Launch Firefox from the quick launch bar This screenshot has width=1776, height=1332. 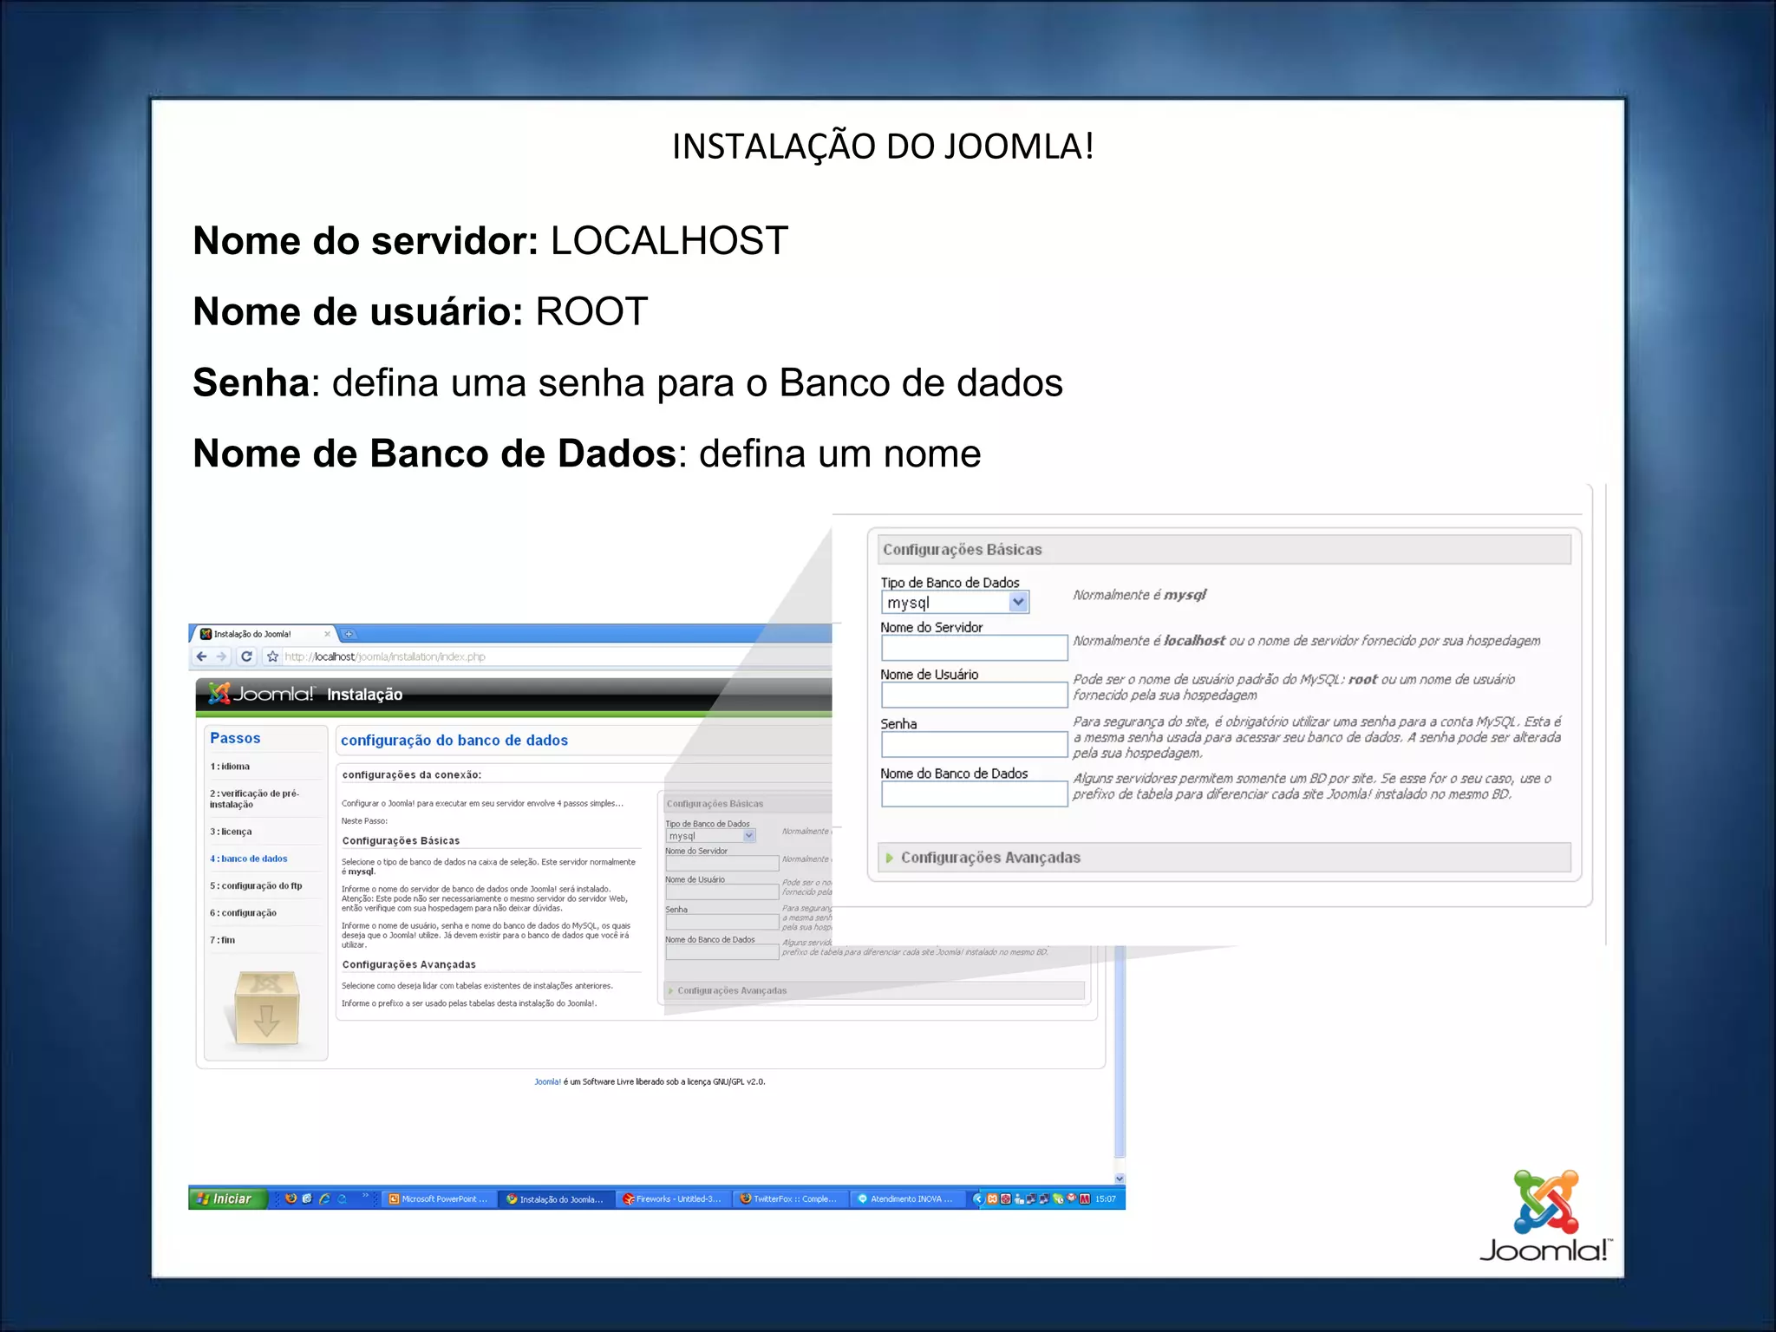pyautogui.click(x=291, y=1198)
